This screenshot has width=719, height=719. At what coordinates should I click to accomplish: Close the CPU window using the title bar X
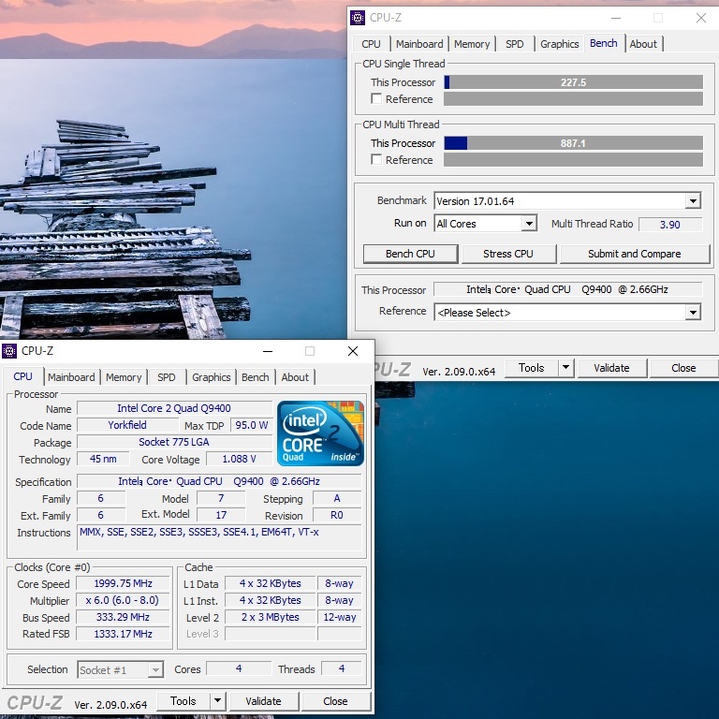(x=353, y=351)
